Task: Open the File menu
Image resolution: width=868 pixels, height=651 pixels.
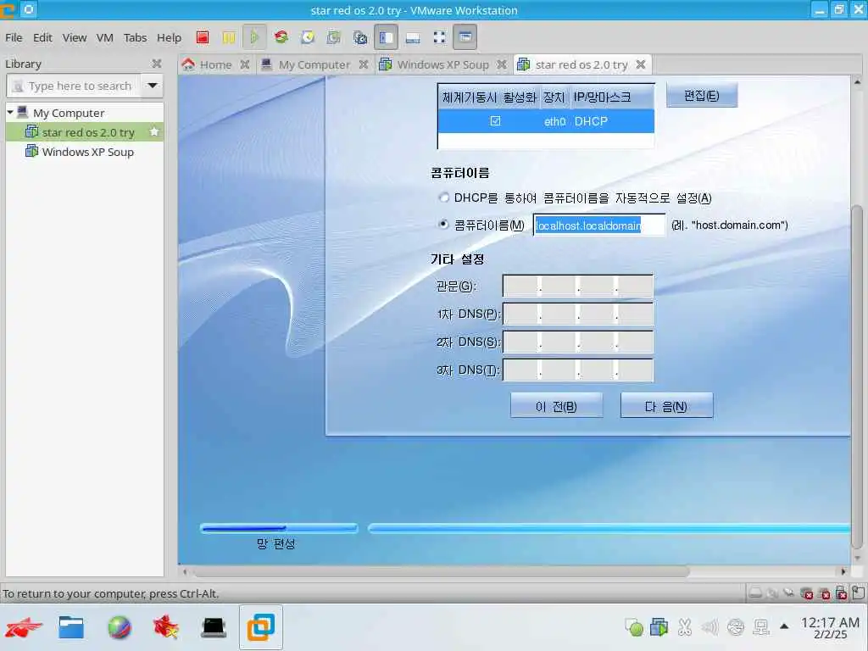Action: (14, 37)
